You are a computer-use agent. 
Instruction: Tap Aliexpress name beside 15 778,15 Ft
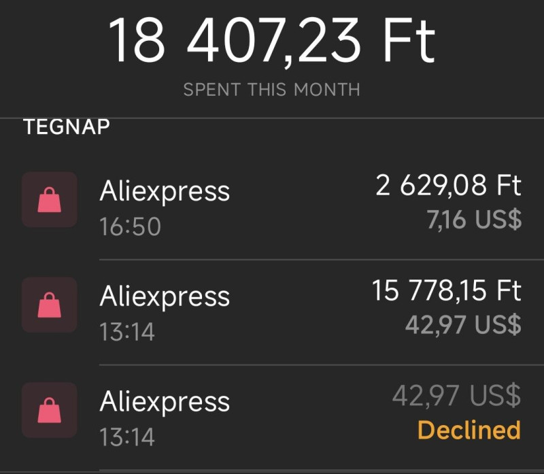point(165,297)
